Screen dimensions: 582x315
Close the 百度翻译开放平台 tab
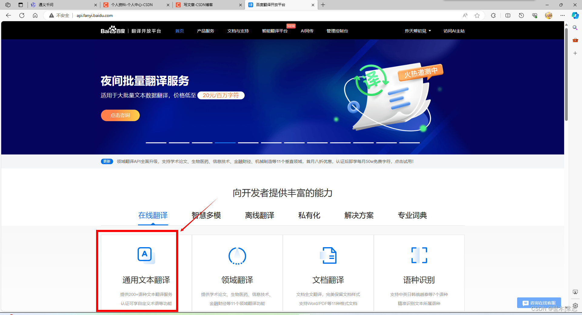[313, 5]
